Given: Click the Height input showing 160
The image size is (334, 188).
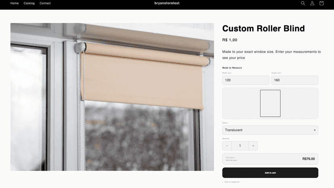Looking at the screenshot, I should click(x=294, y=80).
